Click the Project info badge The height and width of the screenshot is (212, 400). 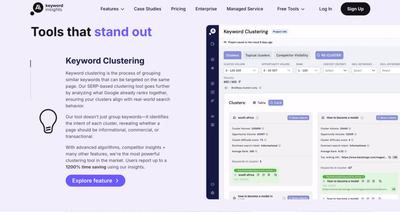(280, 32)
